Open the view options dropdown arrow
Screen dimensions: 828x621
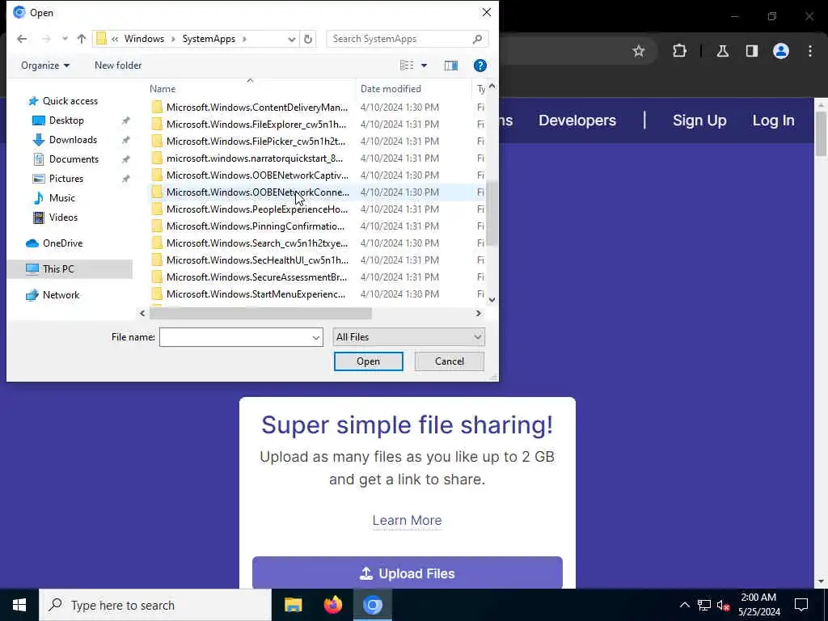(x=424, y=65)
